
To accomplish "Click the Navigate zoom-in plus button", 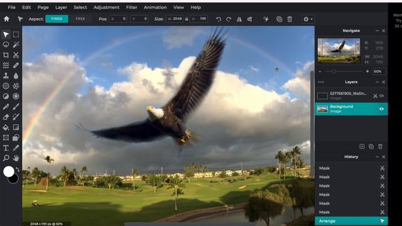I will 367,72.
